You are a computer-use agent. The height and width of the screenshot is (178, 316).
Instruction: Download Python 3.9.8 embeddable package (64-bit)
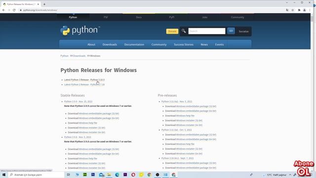99,154
